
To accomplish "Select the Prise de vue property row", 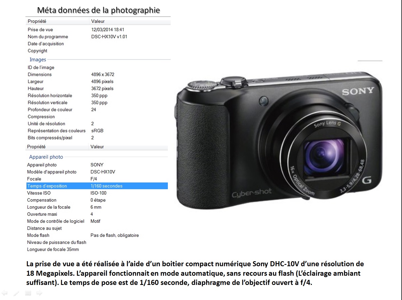I will click(98, 30).
